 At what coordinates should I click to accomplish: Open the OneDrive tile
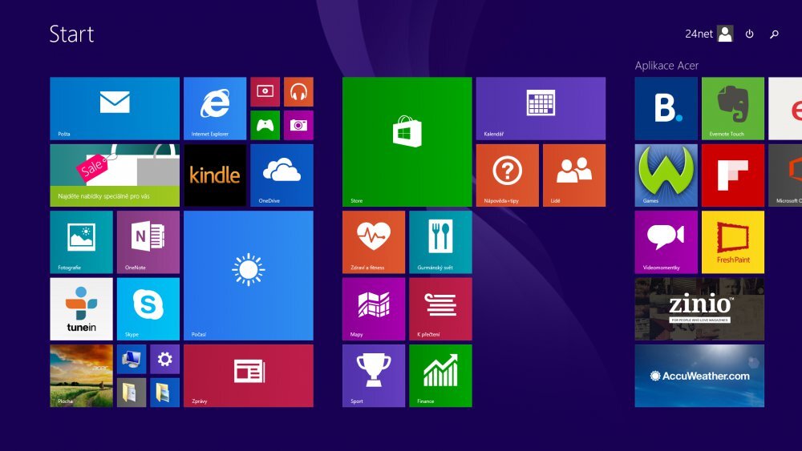point(282,175)
